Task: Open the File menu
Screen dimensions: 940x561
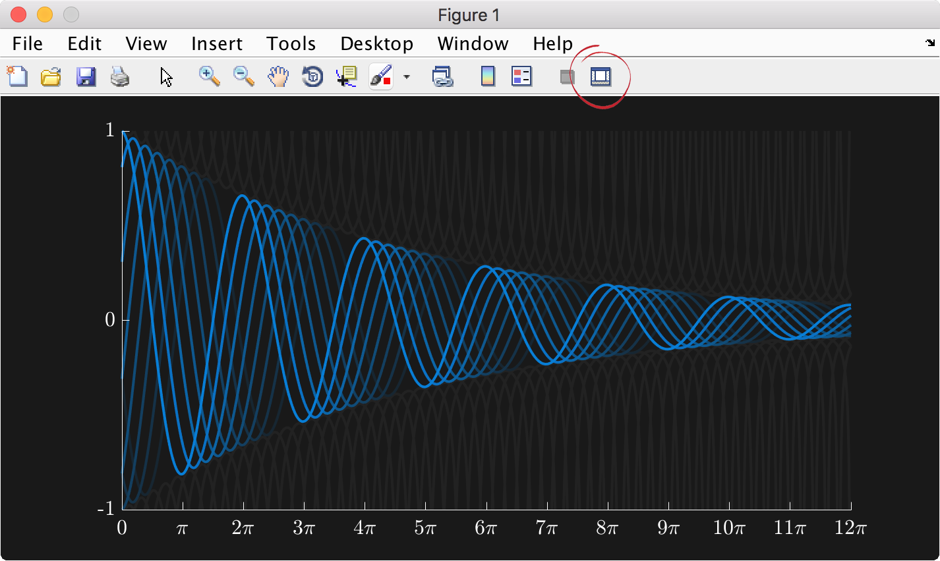Action: click(28, 43)
